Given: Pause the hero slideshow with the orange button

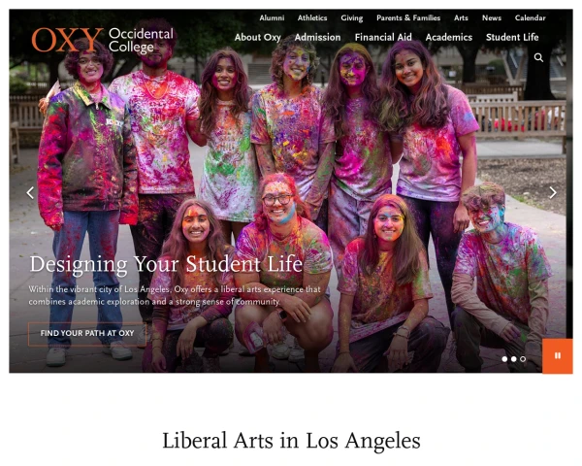Looking at the screenshot, I should (x=558, y=356).
